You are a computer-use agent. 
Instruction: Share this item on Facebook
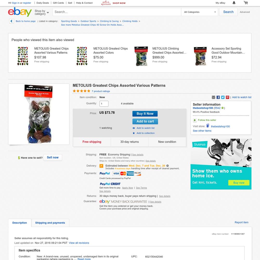pyautogui.click(x=218, y=97)
